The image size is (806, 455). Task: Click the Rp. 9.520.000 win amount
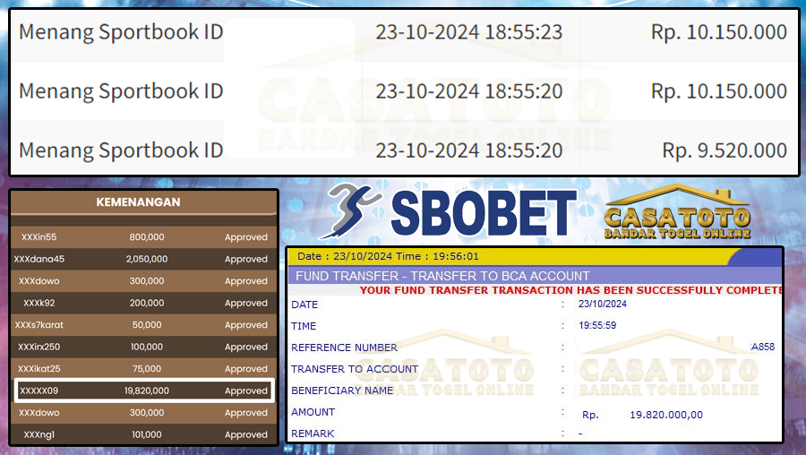(x=724, y=150)
